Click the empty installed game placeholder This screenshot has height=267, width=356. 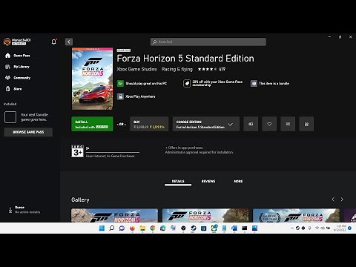pos(10,117)
